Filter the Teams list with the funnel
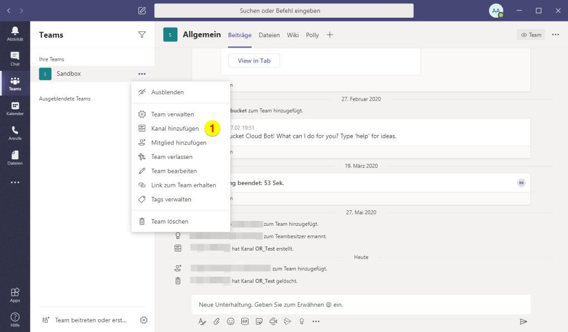The width and height of the screenshot is (568, 332). pyautogui.click(x=142, y=34)
